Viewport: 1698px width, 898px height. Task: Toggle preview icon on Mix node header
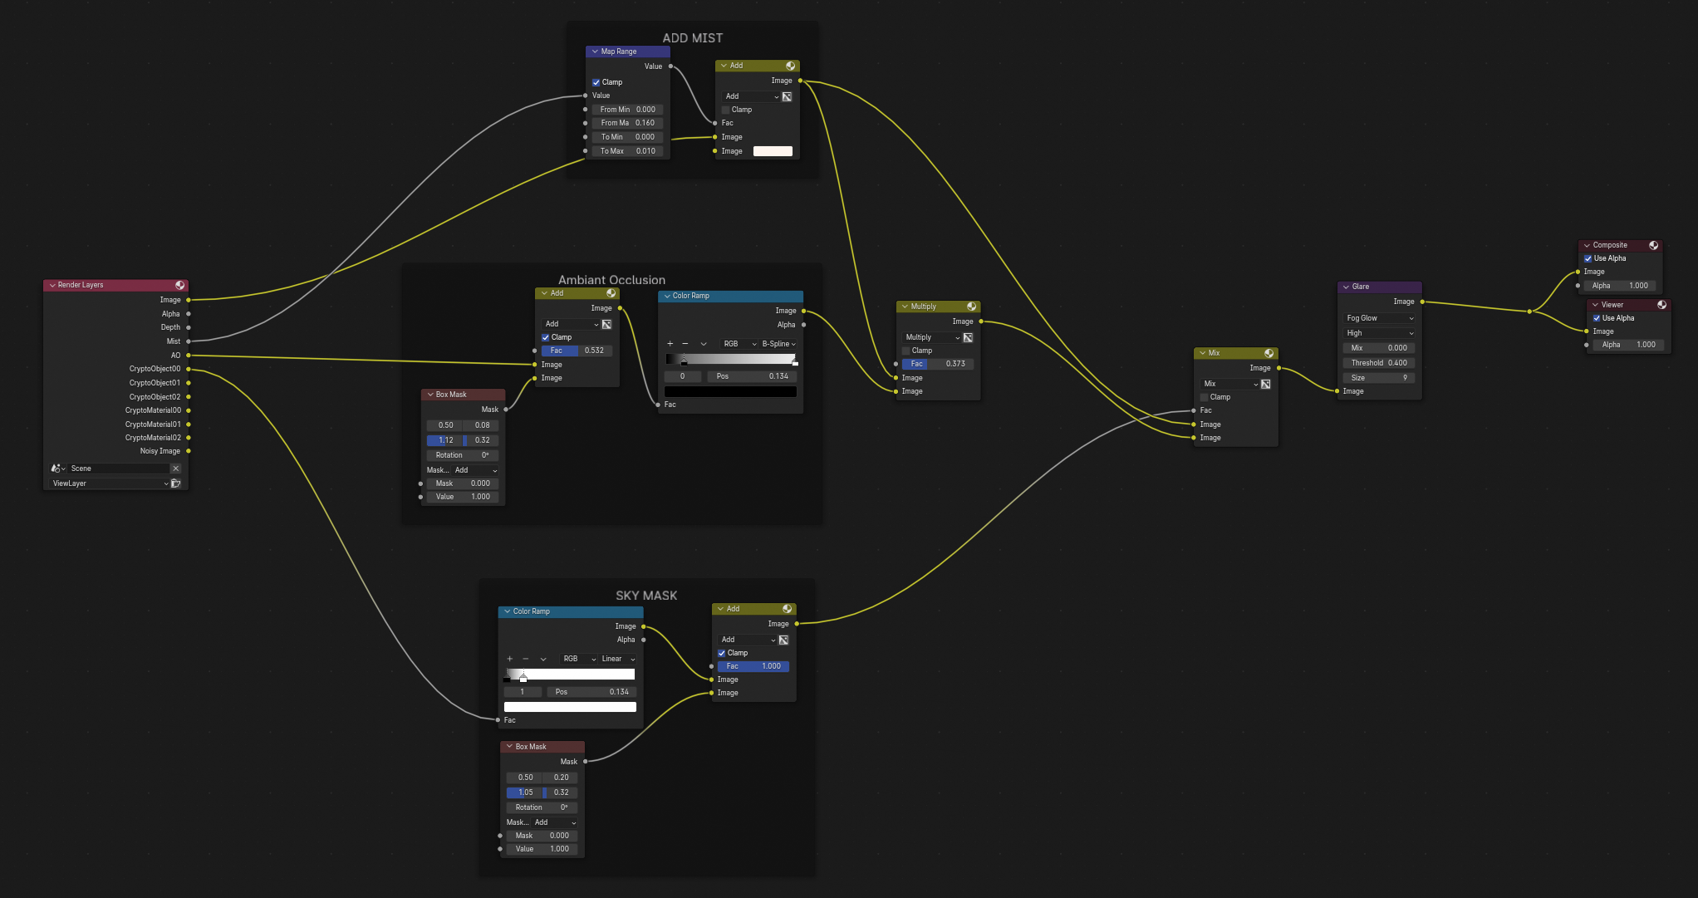1269,353
